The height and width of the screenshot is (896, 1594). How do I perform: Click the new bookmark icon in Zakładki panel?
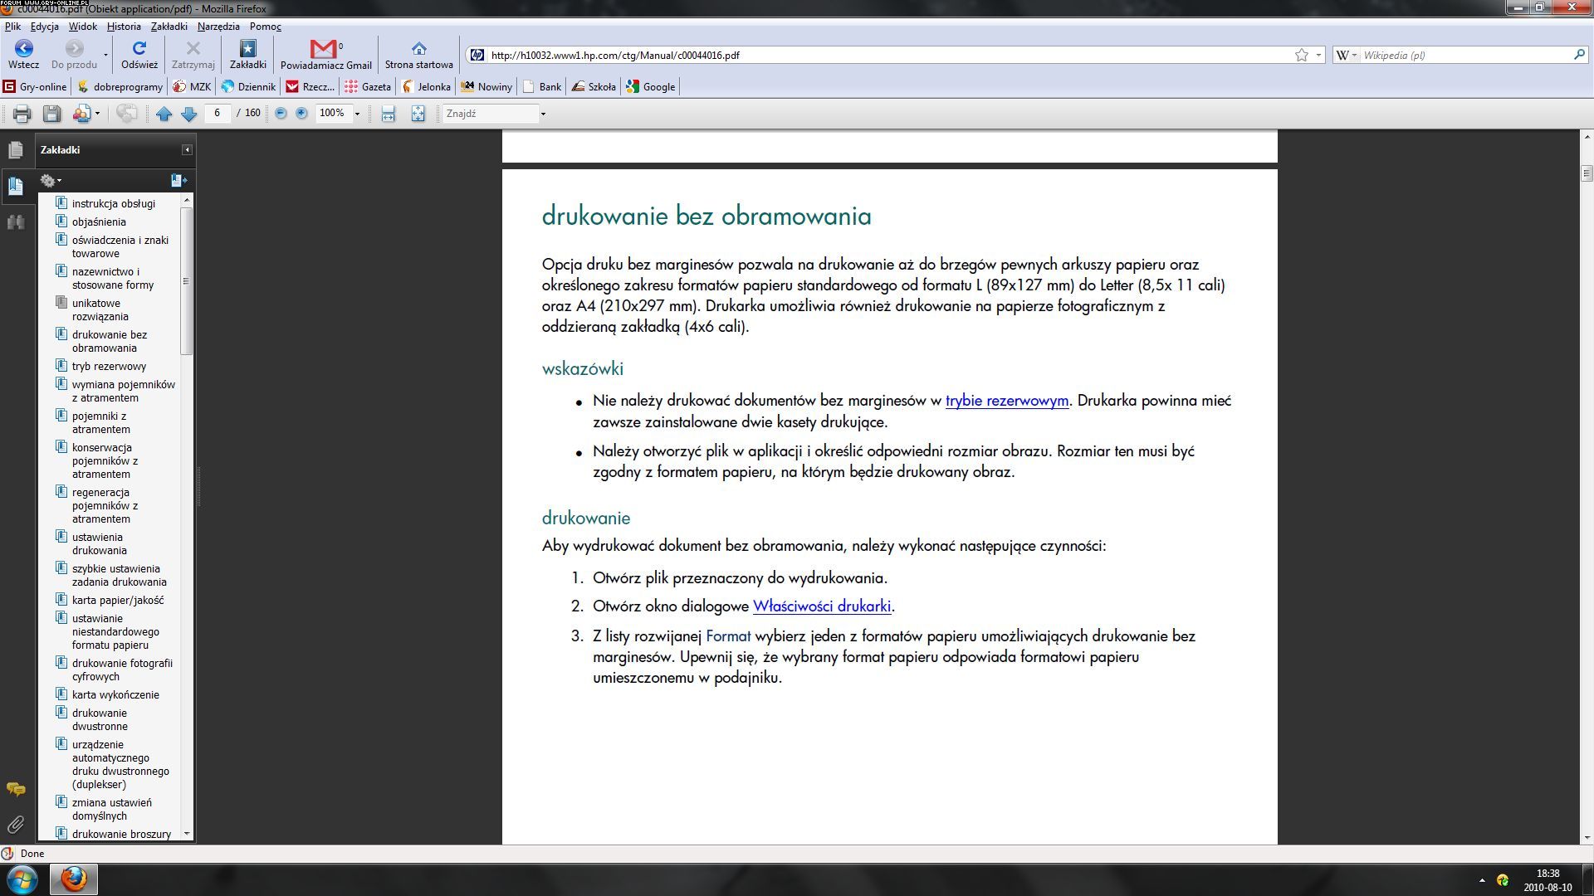pos(178,180)
